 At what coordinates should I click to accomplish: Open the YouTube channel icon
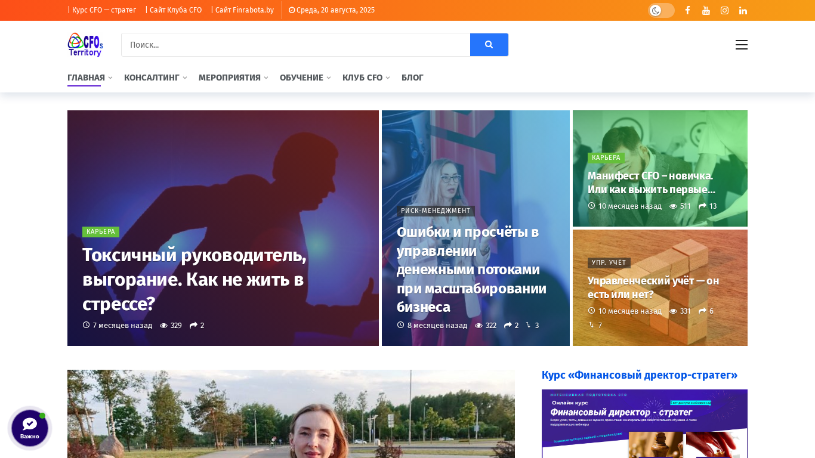[x=706, y=10]
